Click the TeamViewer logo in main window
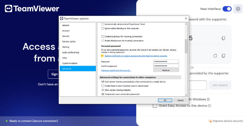Viewport: 246px width, 126px height. coord(32,8)
